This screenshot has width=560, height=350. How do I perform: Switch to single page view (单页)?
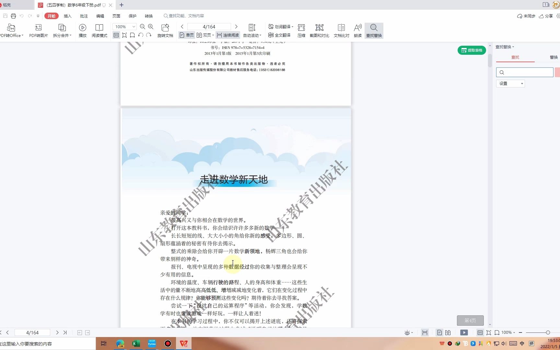[x=187, y=35]
